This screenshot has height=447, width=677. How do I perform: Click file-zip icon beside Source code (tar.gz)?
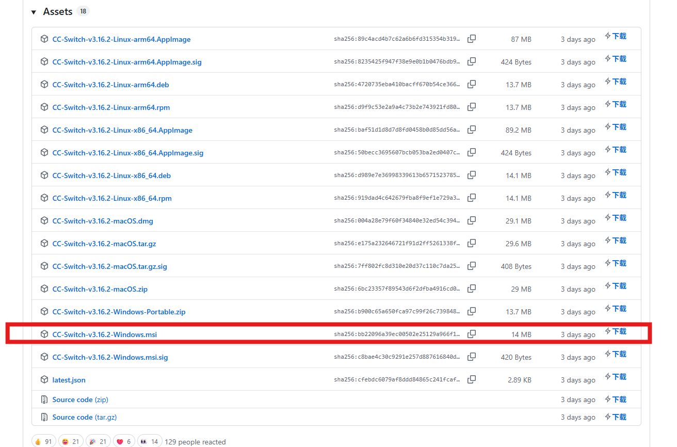point(44,417)
